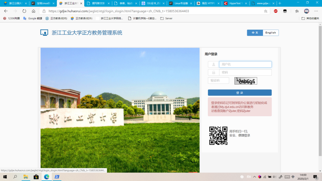
Task: Click the campus photo banner
Action: [x=120, y=110]
